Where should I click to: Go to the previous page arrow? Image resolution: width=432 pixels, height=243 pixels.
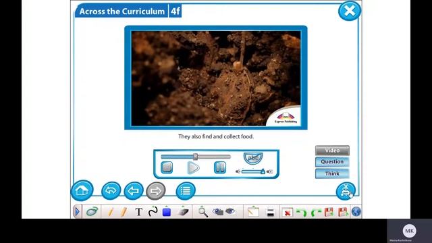click(134, 190)
